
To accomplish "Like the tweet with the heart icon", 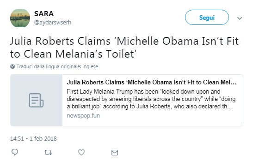I will click(81, 152).
